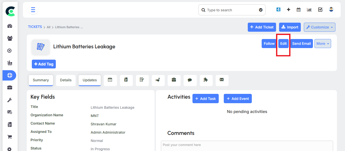This screenshot has height=151, width=345.
Task: Open the dashboard icon in sidebar
Action: 10,26
